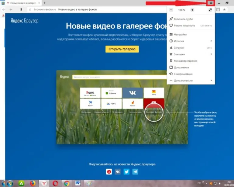Click the Yandex 'Я' home button

coord(21,9)
